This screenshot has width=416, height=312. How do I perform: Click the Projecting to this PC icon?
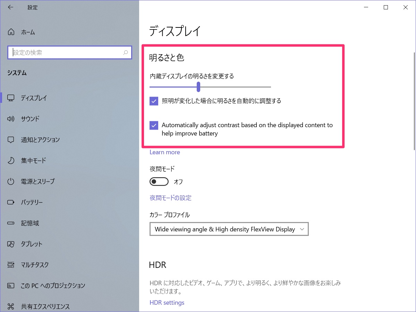[x=11, y=286]
